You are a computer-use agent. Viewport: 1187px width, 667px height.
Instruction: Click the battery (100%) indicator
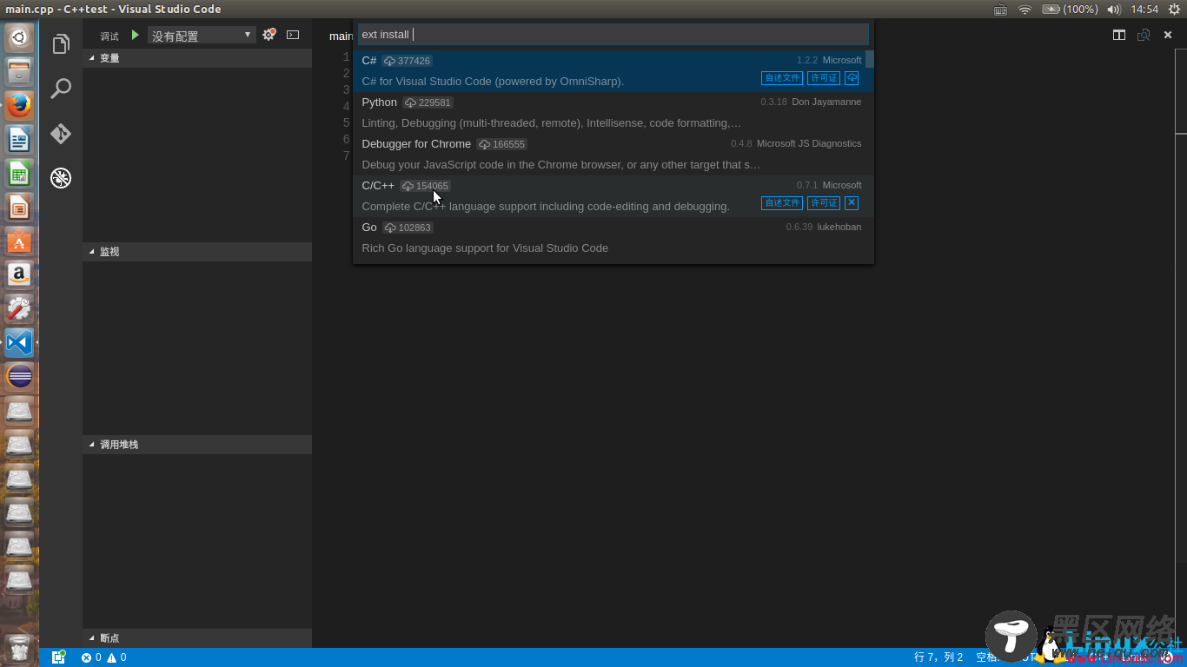[1070, 10]
